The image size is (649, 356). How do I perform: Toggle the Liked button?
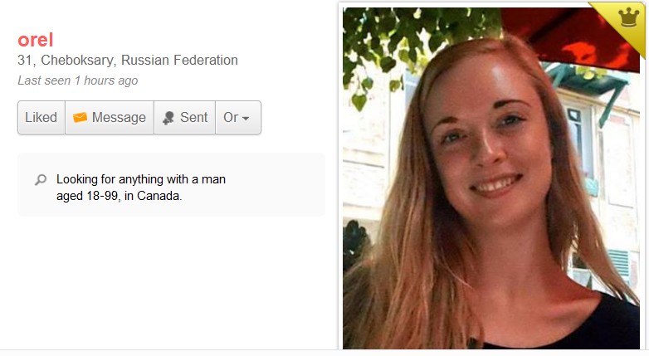point(41,117)
